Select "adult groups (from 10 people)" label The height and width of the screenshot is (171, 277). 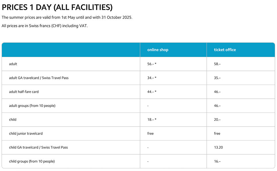32,106
